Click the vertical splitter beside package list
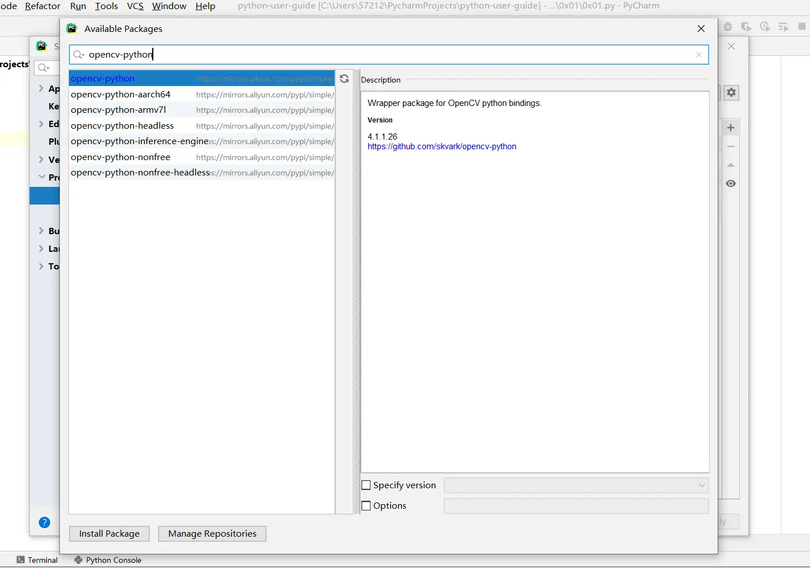Viewport: 810px width, 568px height. (357, 292)
